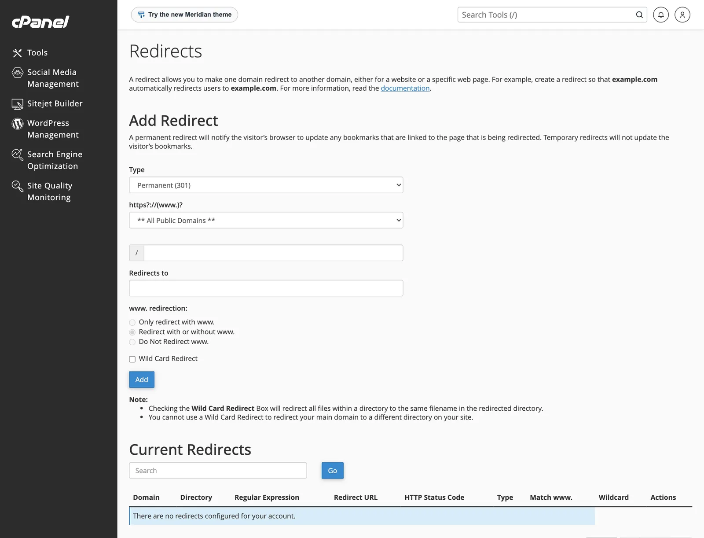
Task: Click the Social Media Management icon
Action: point(17,72)
